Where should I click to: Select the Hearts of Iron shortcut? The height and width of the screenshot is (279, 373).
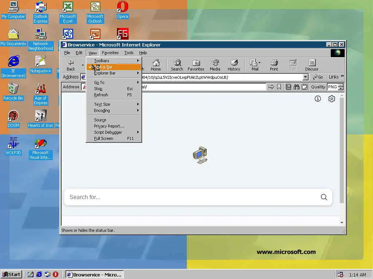(x=40, y=119)
